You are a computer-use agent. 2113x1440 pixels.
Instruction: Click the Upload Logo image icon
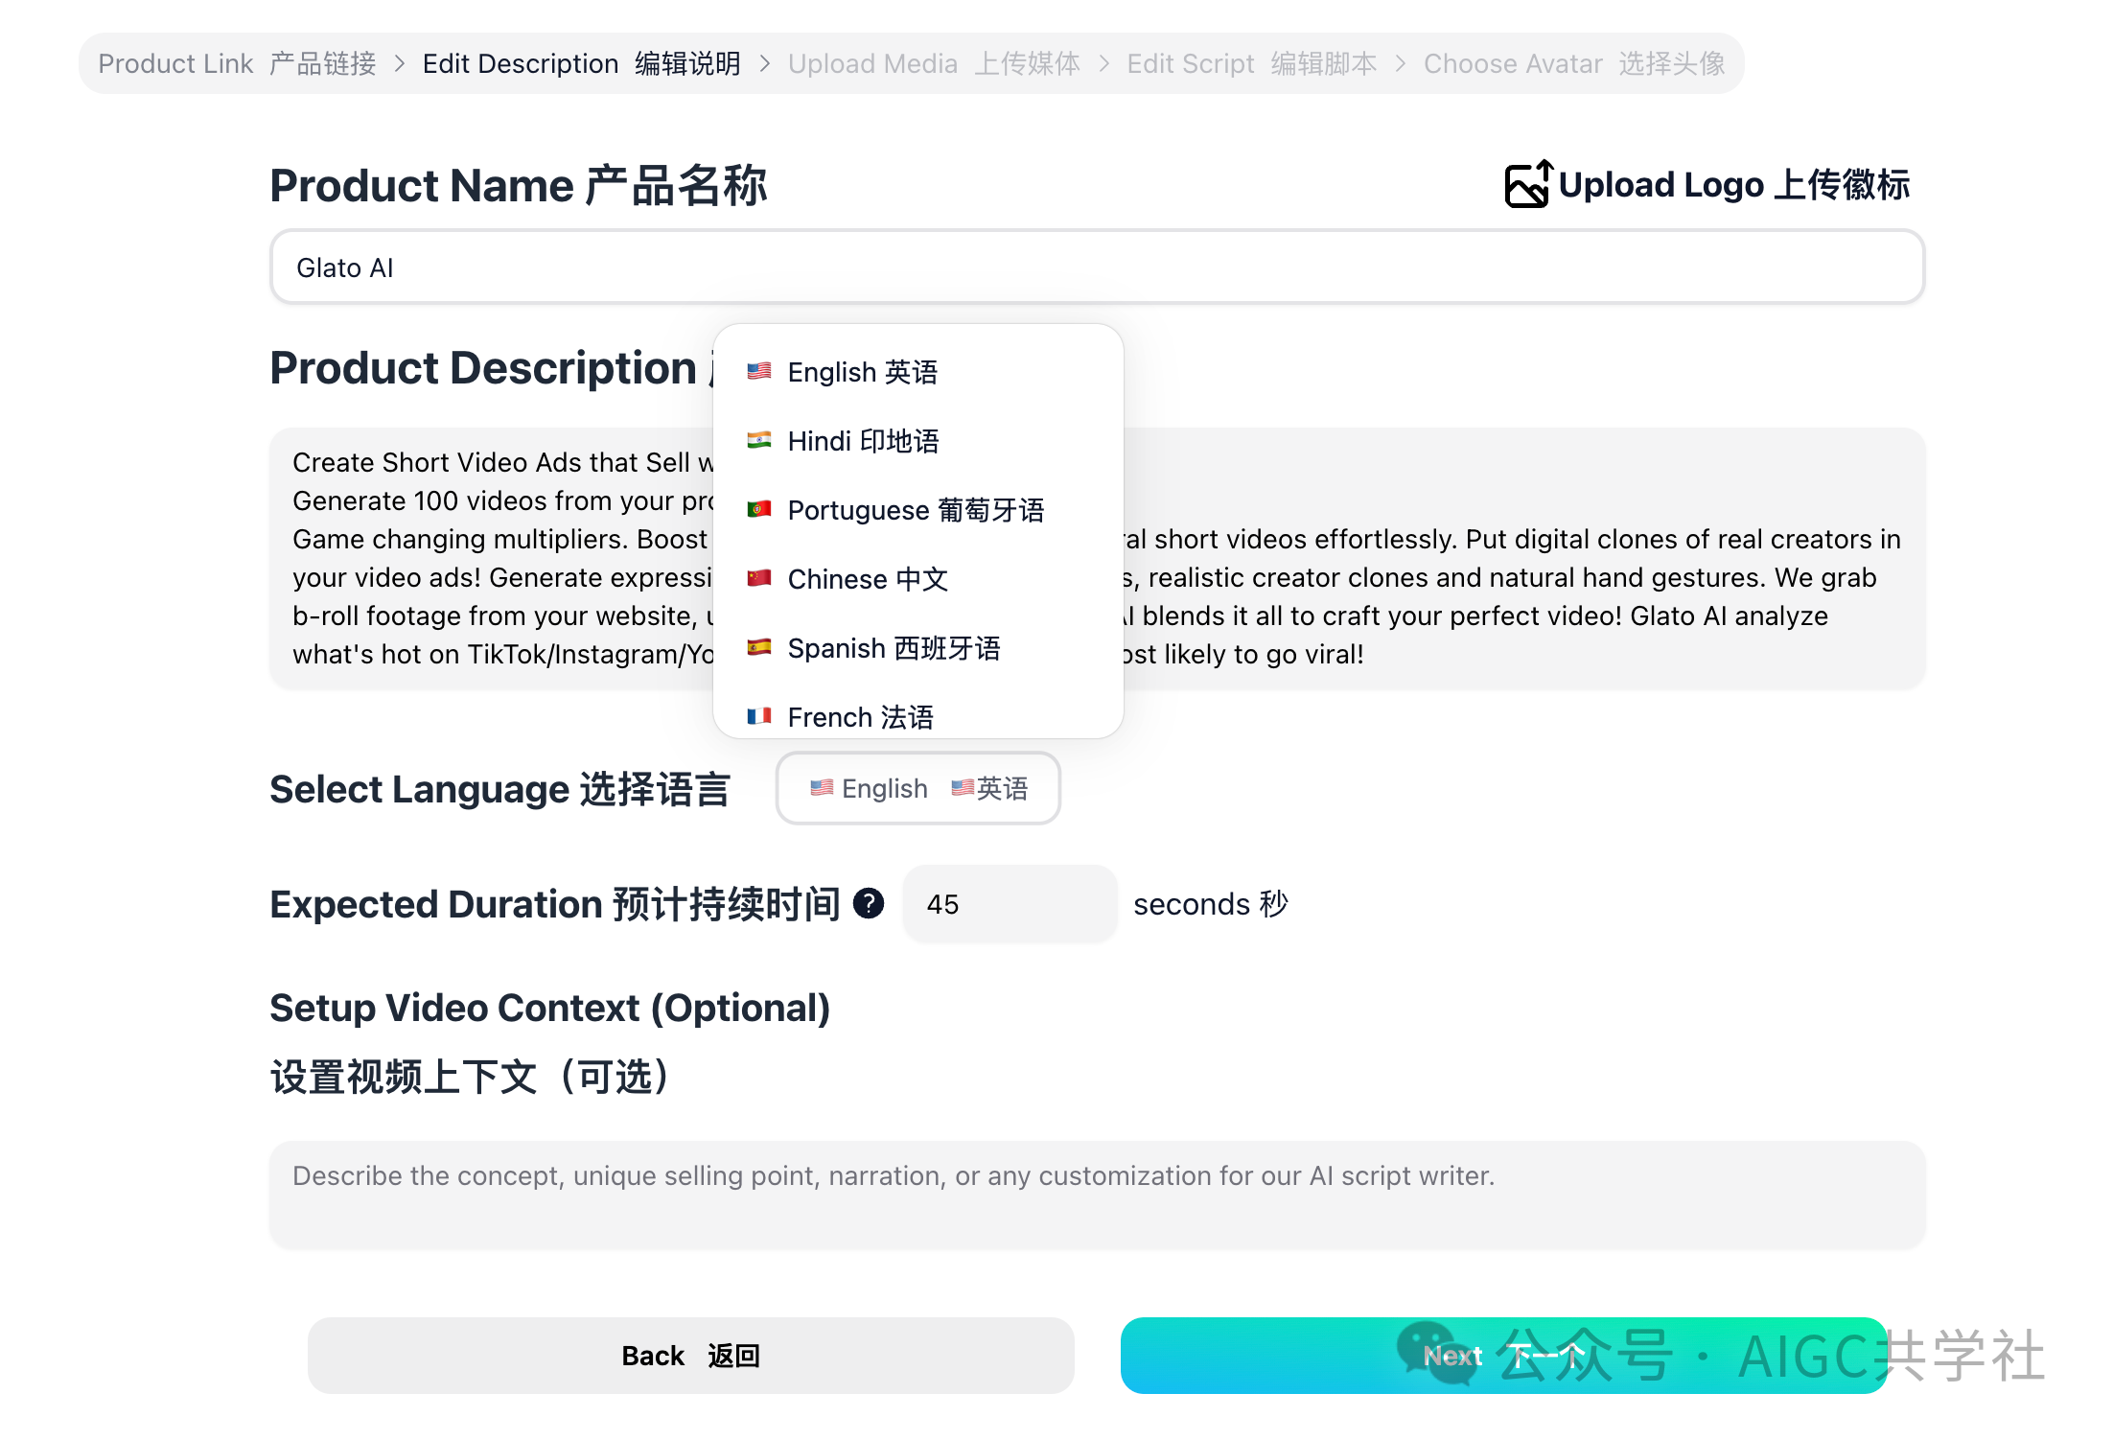tap(1526, 184)
